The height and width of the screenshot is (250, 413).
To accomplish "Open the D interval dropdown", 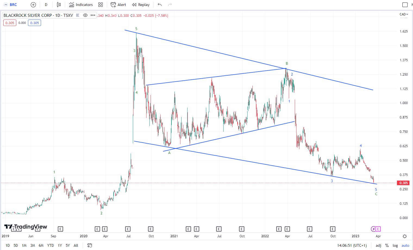I will 46,5.
